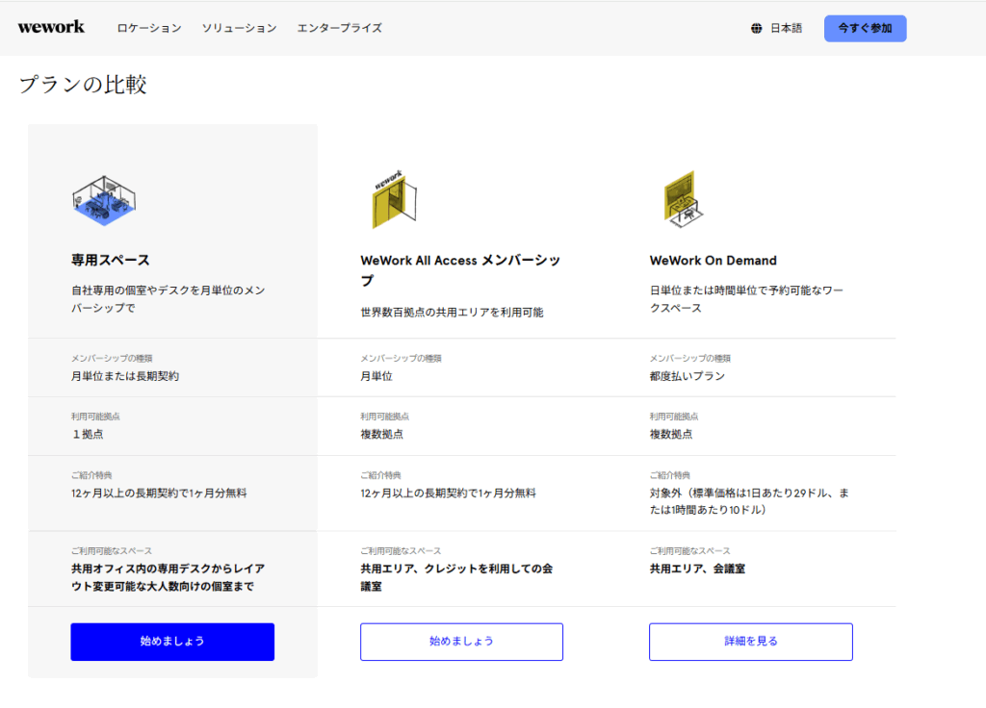Select the 専用スペース plan heading

(110, 260)
